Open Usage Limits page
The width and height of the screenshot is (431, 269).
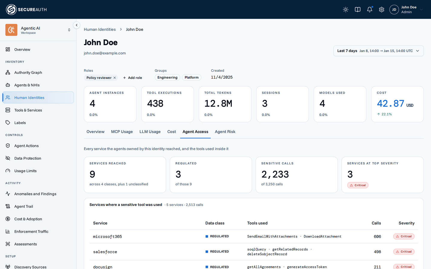[38, 171]
